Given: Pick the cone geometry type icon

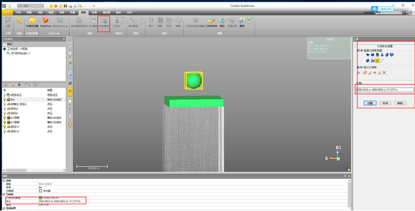Looking at the screenshot, I should pos(382,55).
